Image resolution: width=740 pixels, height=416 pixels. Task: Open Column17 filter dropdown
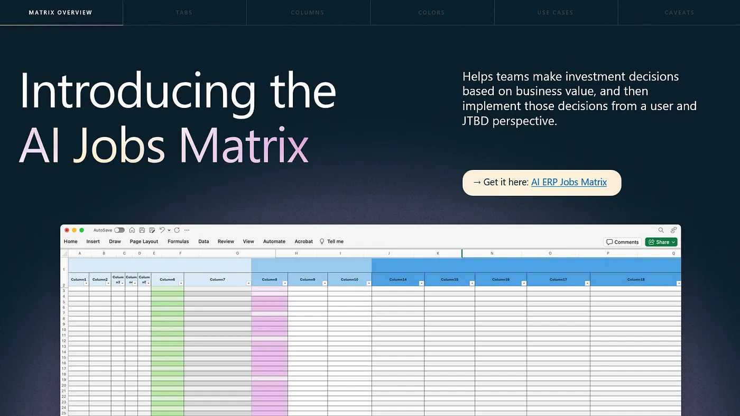(x=587, y=283)
